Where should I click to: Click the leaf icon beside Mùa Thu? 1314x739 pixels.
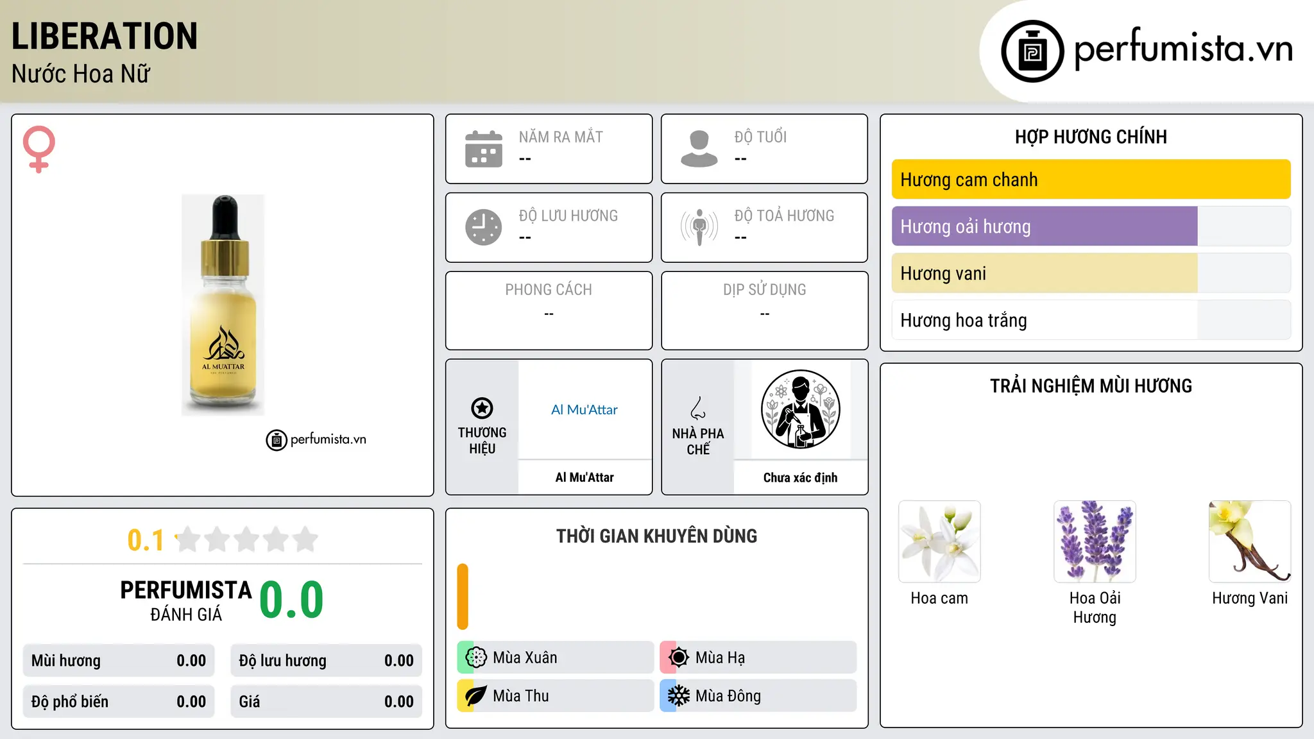tap(476, 695)
